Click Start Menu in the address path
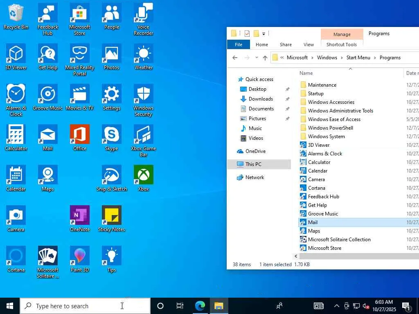The width and height of the screenshot is (419, 314). [x=358, y=58]
